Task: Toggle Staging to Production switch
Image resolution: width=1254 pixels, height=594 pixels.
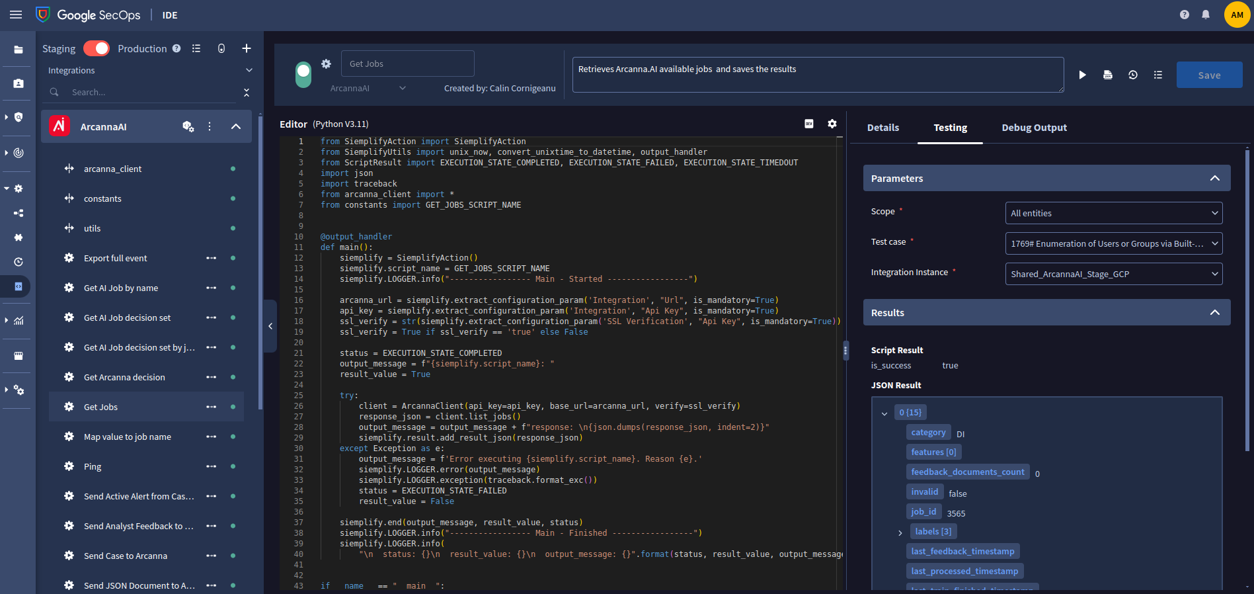Action: pyautogui.click(x=97, y=48)
